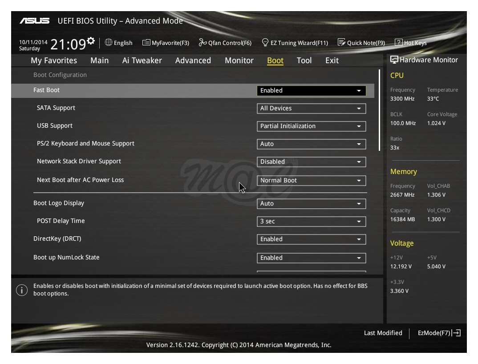478x364 pixels.
Task: Open the SATA Support dropdown
Action: click(x=311, y=108)
